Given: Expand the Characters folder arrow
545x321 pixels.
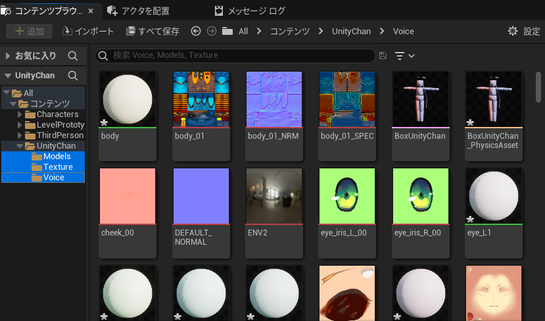Looking at the screenshot, I should coord(20,114).
